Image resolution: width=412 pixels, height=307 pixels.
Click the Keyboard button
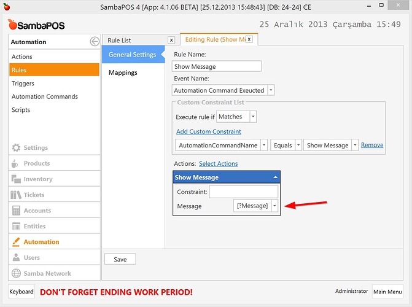pyautogui.click(x=21, y=292)
